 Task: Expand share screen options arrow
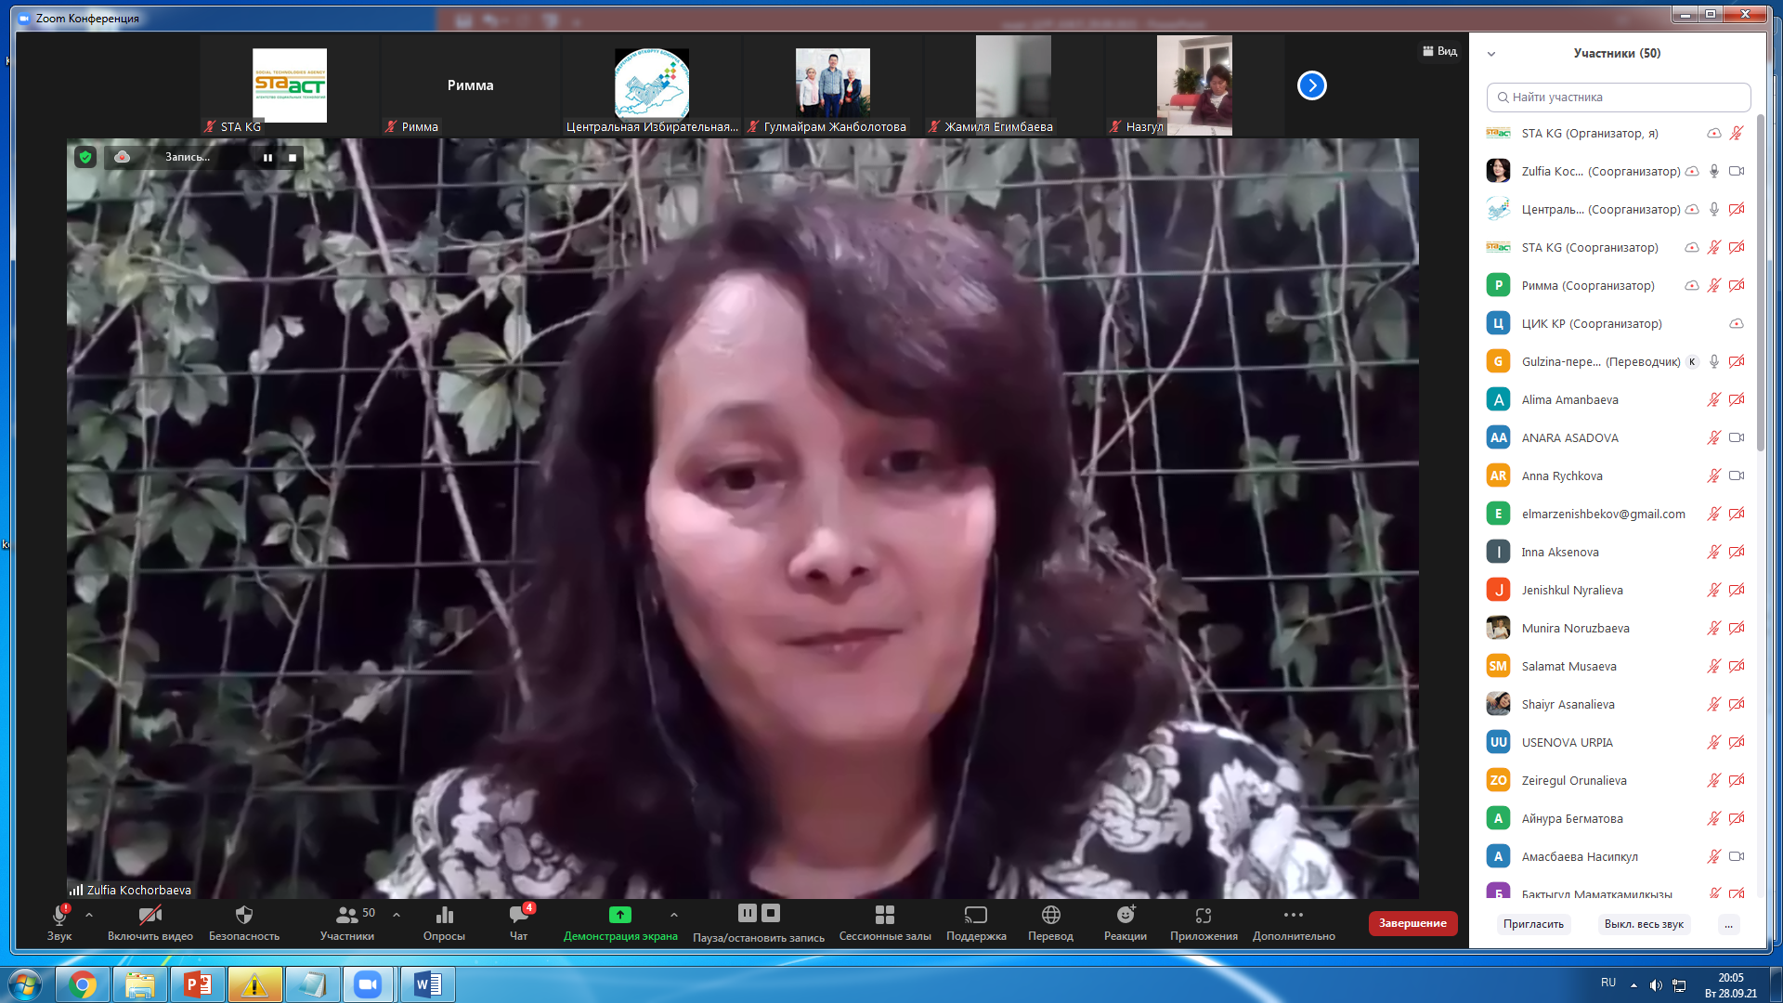tap(674, 916)
